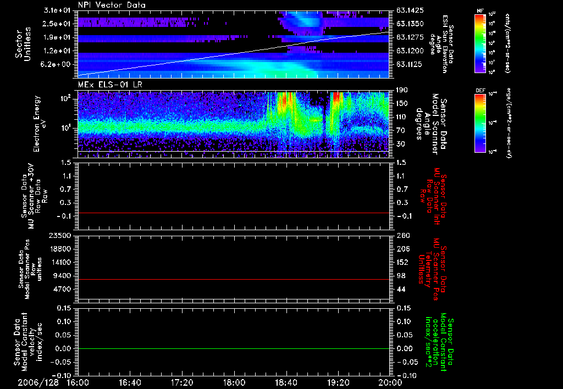Click the '20:00' time axis label
The width and height of the screenshot is (563, 389).
coord(390,383)
